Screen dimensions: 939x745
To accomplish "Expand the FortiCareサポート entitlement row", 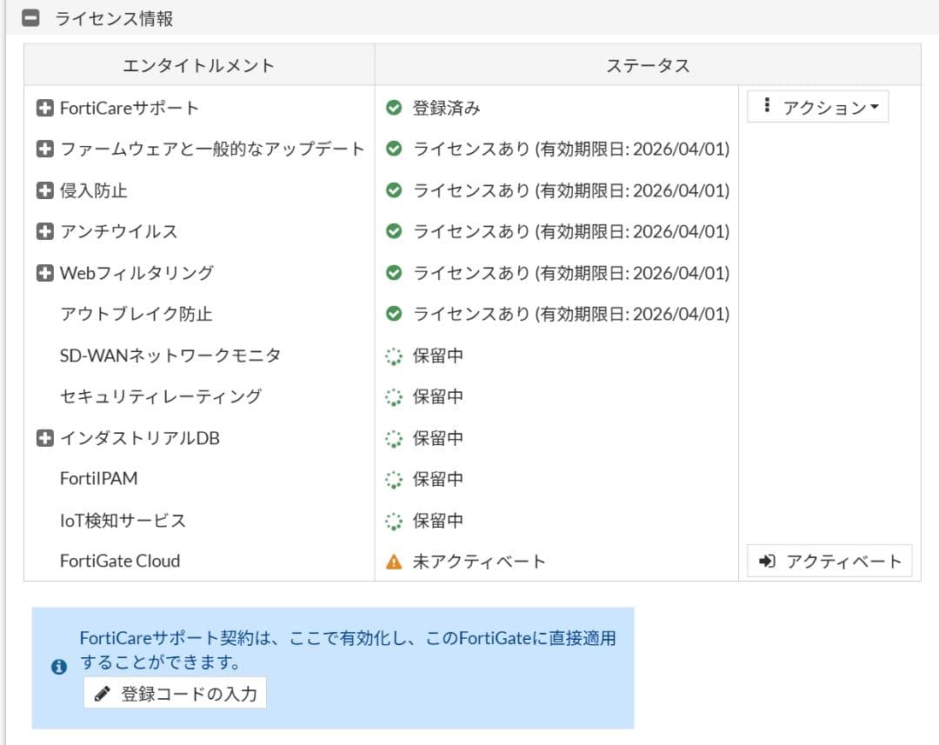I will (x=44, y=108).
